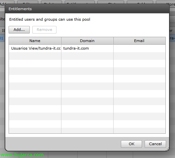This screenshot has width=175, height=158.
Task: Sort by the Email column header
Action: [x=139, y=41]
